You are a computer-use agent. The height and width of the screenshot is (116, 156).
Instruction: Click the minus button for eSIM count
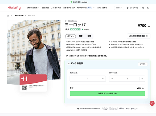(112, 79)
